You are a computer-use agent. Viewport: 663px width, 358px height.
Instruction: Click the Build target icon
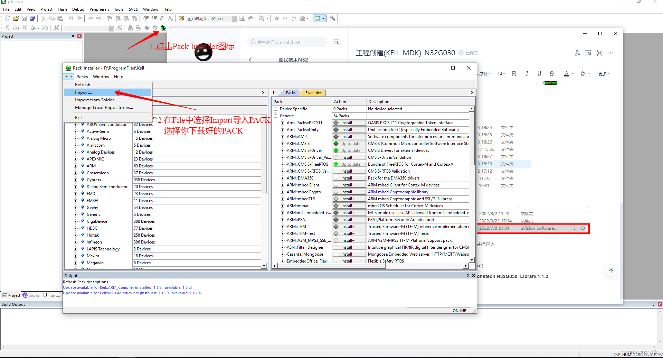coord(16,28)
